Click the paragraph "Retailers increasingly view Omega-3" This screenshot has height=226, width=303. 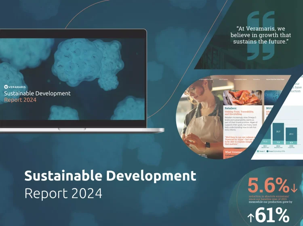[x=241, y=123]
